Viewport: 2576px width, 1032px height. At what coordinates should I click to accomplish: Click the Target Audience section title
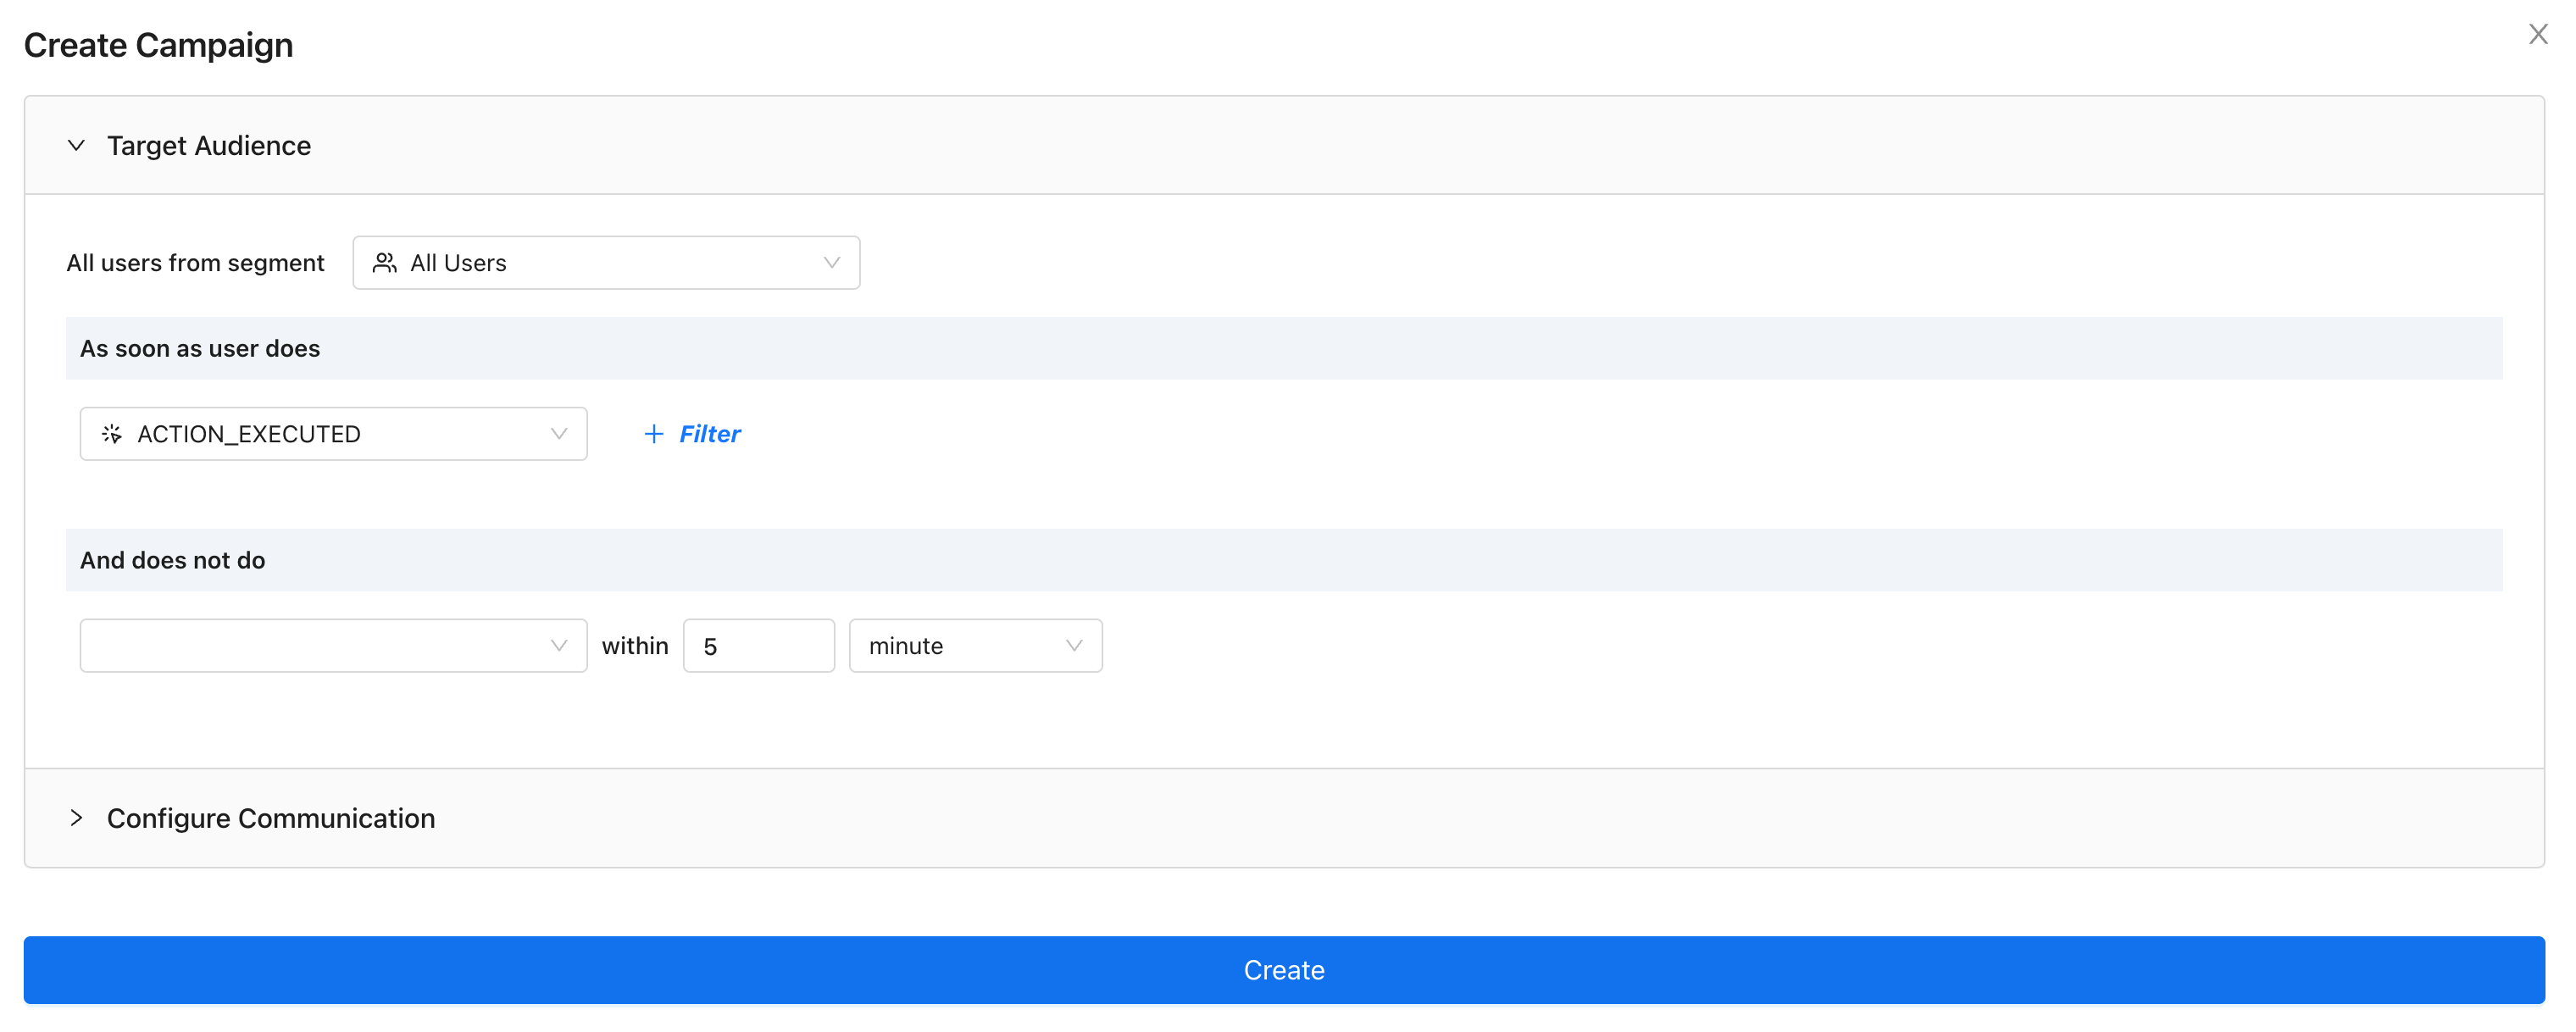pos(209,146)
